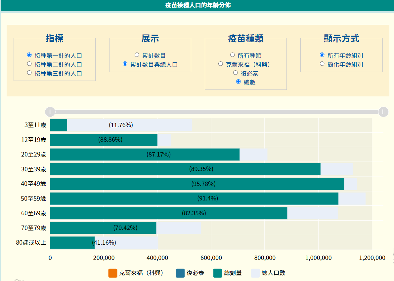
Task: Click the chart title 疫苗接種人口的年齡分佈
Action: pos(197,5)
